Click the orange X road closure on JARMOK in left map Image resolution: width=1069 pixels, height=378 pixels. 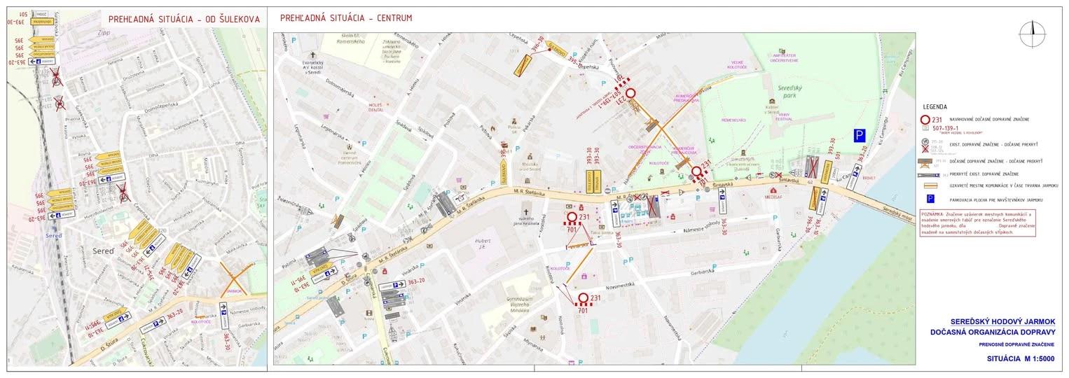[x=235, y=278]
